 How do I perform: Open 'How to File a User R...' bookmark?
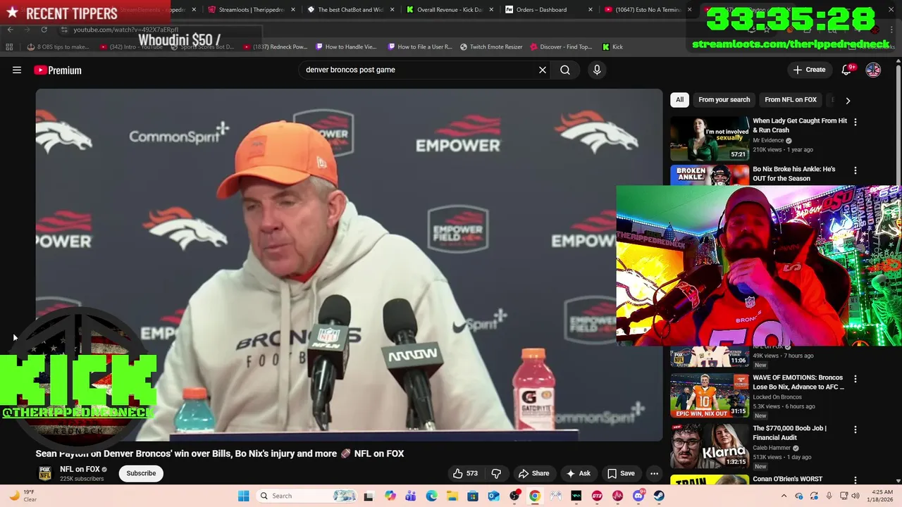pyautogui.click(x=420, y=46)
